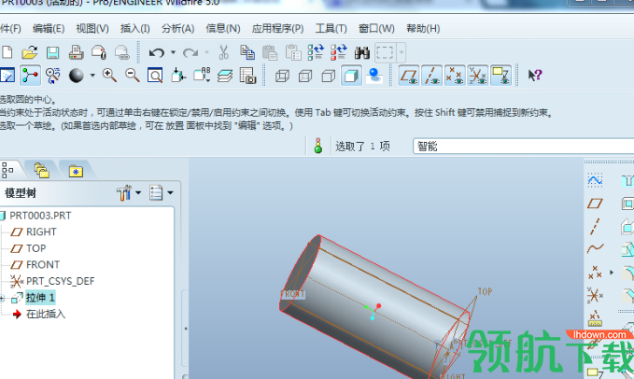
Task: Select the RIGHT datum plane in tree
Action: pyautogui.click(x=41, y=232)
